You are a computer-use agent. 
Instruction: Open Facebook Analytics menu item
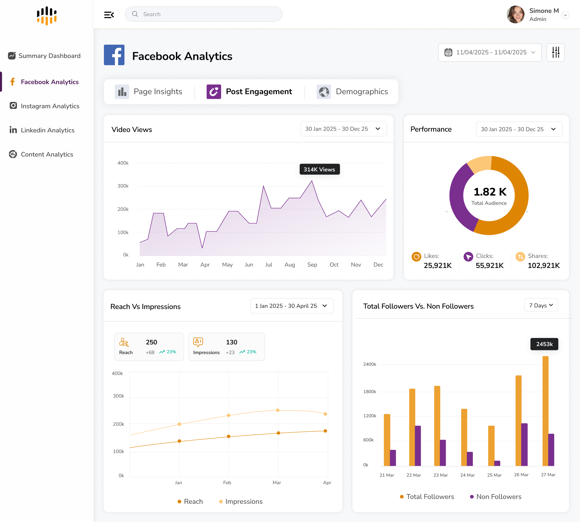point(45,82)
